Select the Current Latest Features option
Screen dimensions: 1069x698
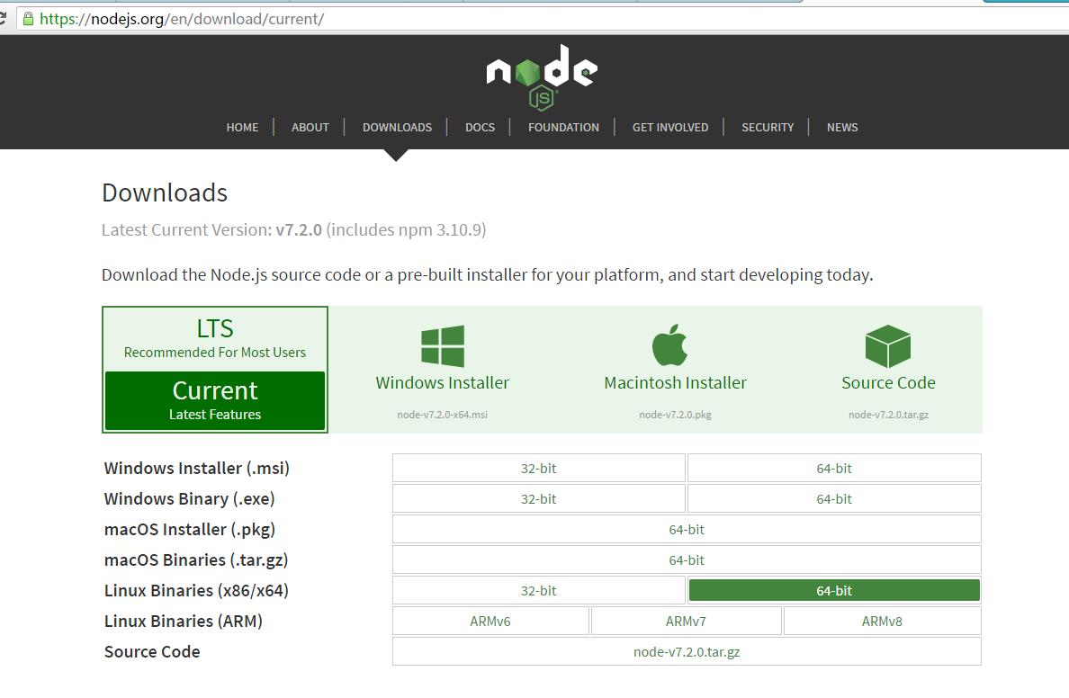[x=215, y=401]
